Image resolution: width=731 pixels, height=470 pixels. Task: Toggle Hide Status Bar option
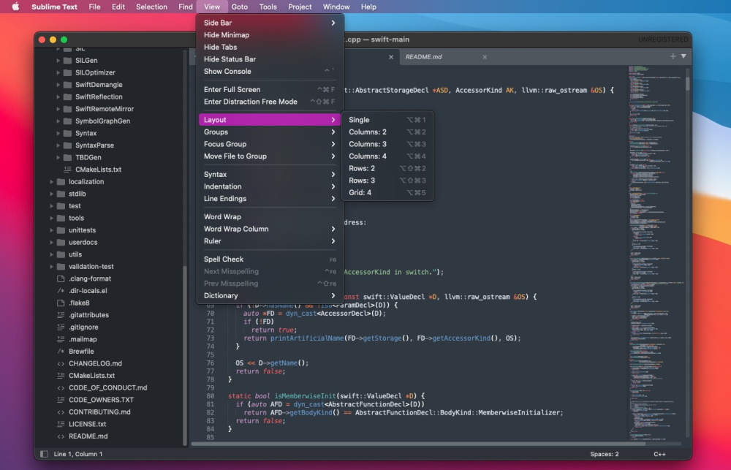(270, 59)
